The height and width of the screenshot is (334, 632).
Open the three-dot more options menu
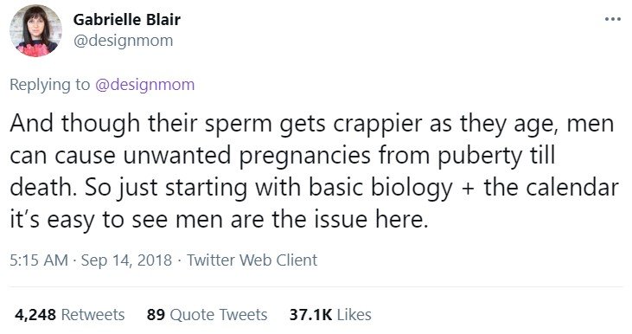pyautogui.click(x=613, y=19)
